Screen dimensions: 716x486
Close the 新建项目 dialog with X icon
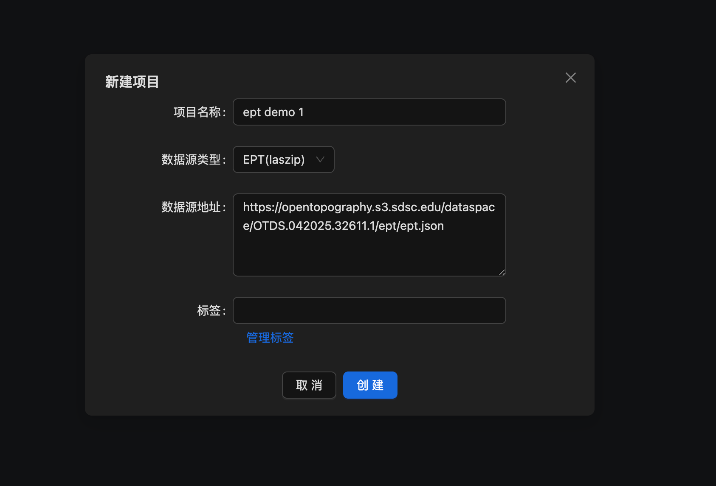tap(570, 78)
